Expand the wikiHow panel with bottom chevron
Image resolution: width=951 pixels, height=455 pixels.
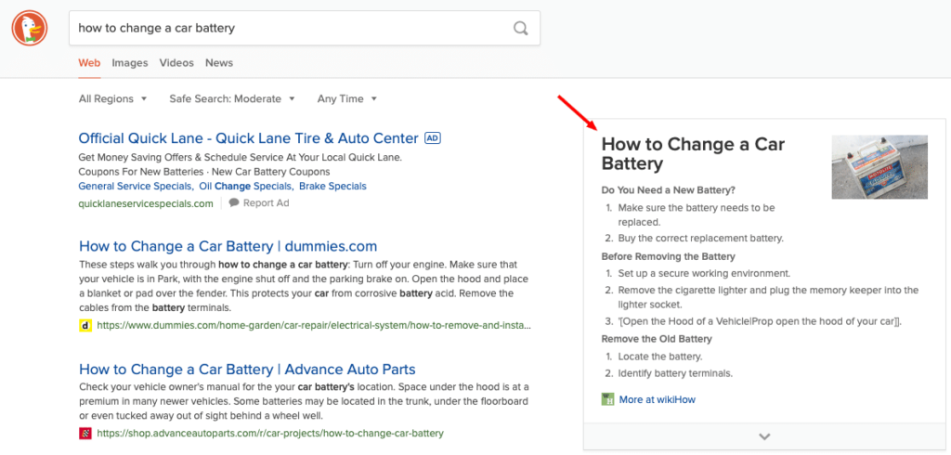(764, 436)
